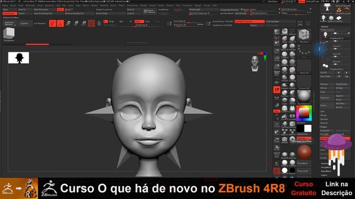Click the Restore Standard UI button
The width and height of the screenshot is (355, 199).
(79, 13)
